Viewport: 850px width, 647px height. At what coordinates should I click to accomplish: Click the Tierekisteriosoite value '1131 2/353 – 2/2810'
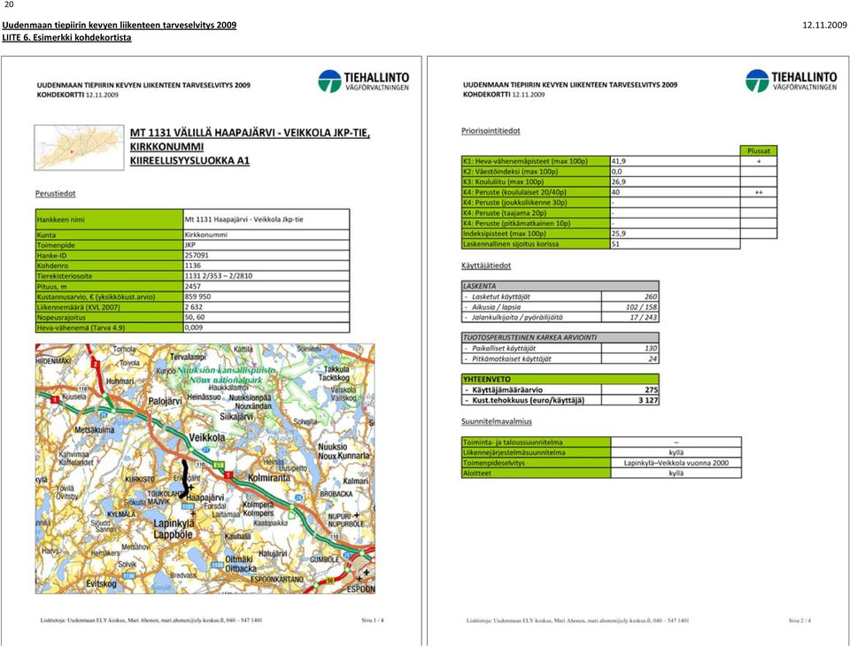(219, 276)
